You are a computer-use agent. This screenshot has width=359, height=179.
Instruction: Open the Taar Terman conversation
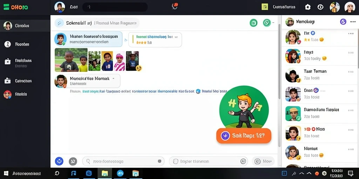(x=320, y=75)
